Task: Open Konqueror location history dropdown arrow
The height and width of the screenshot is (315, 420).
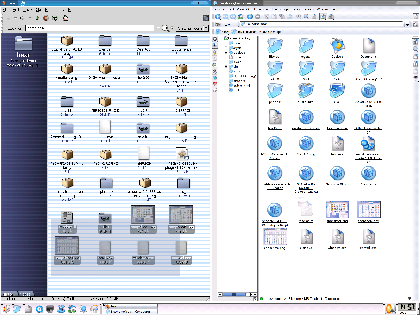Action: click(407, 24)
